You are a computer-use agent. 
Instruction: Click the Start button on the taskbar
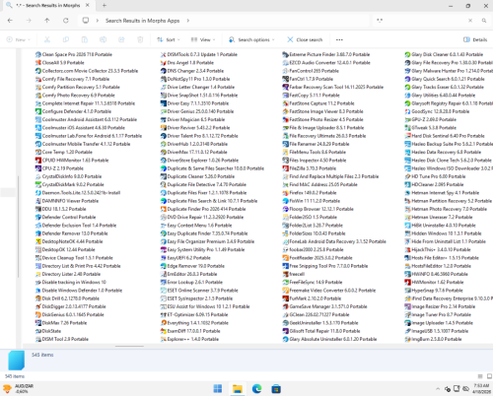pos(218,389)
